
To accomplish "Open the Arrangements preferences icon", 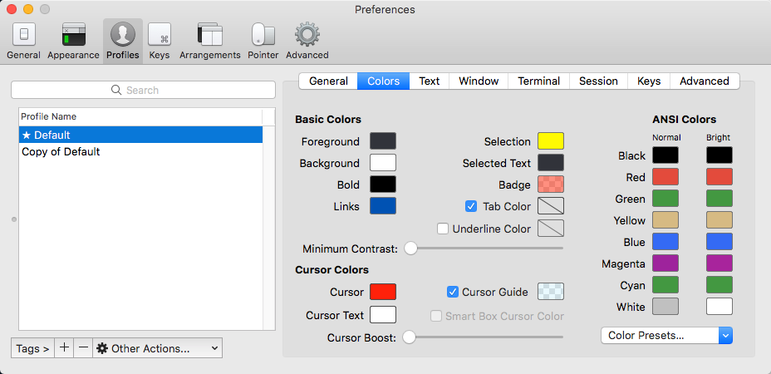I will point(209,35).
